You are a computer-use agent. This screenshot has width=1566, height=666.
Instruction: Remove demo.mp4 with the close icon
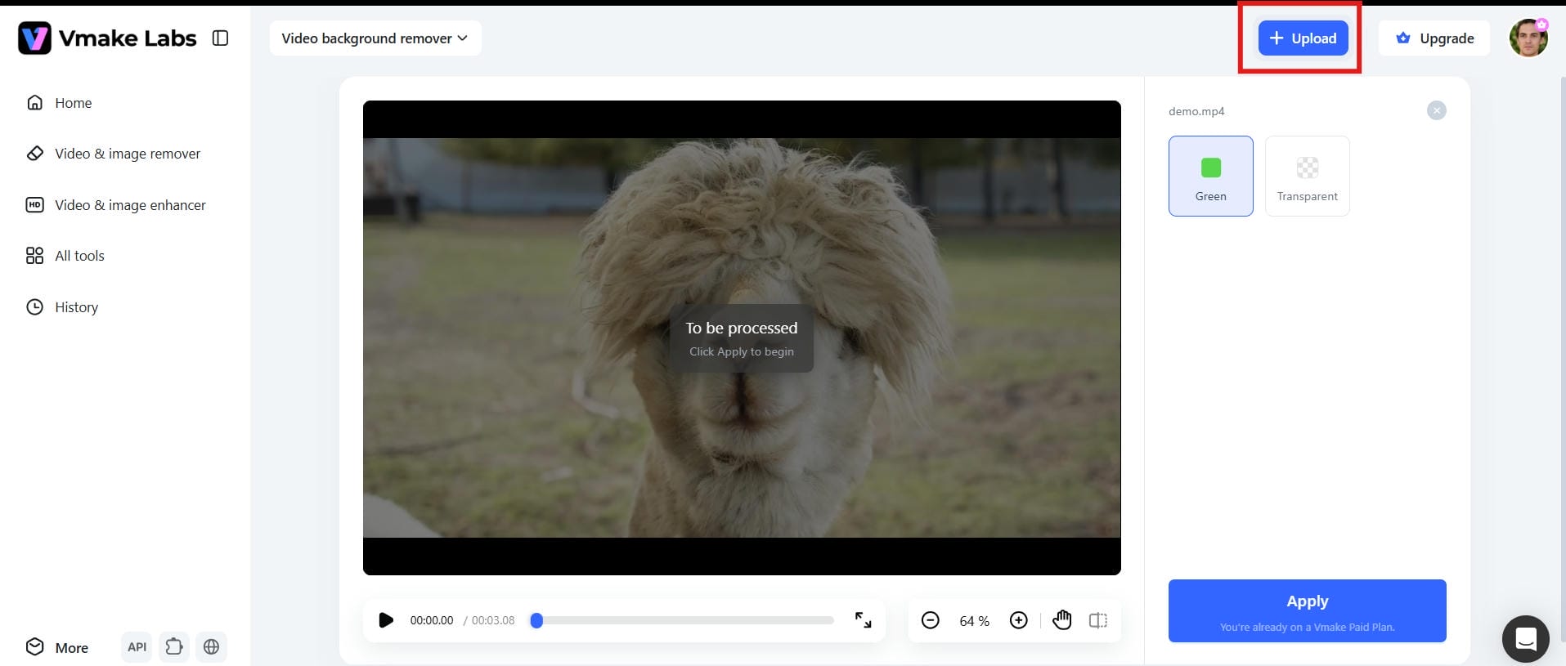click(x=1436, y=110)
